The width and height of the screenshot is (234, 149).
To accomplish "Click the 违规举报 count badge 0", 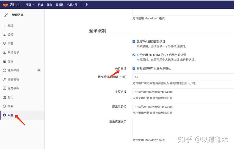I will point(39,70).
